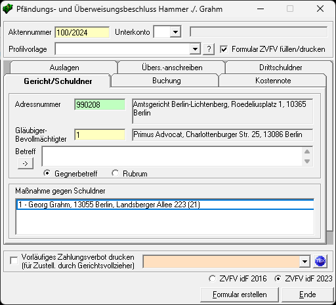Switch to the Übers.-anschreiben tab
Screen dimensions: 336x305
coord(172,68)
